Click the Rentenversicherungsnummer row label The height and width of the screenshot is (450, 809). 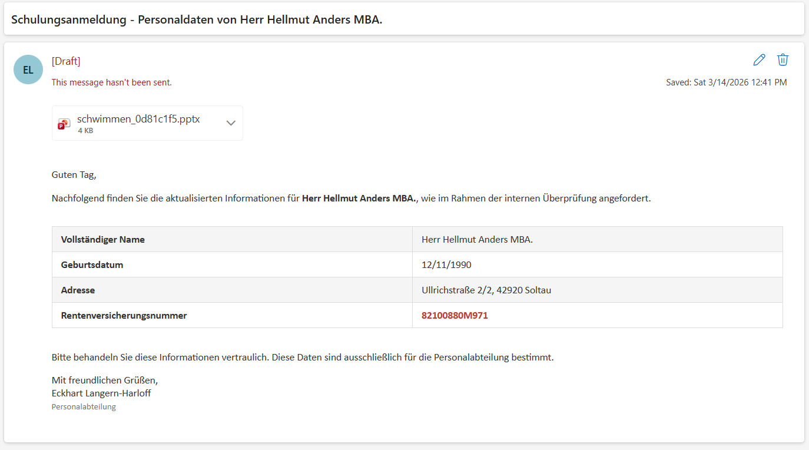pos(124,316)
